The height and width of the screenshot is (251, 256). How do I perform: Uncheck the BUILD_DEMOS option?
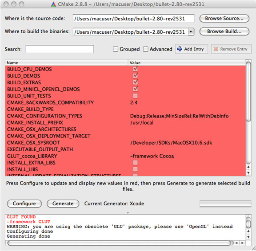click(135, 75)
